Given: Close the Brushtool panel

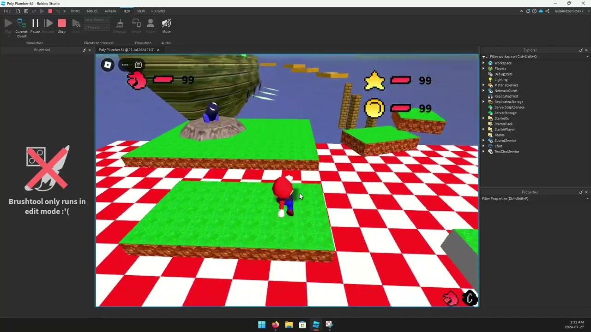Looking at the screenshot, I should pos(90,50).
